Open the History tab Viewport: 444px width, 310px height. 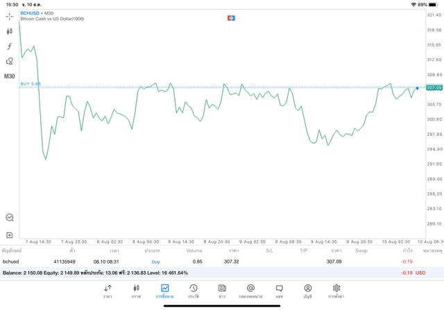(x=193, y=291)
